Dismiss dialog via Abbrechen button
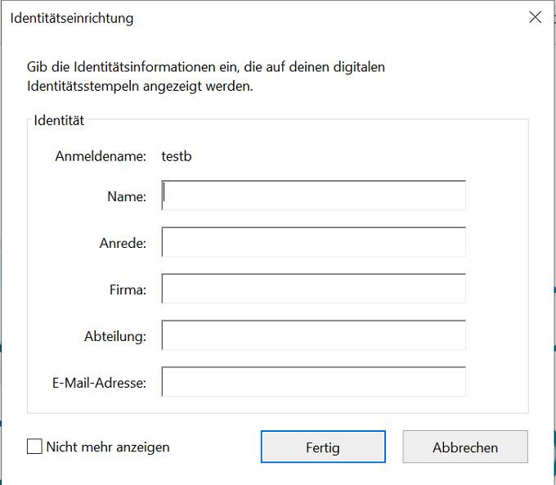556x485 pixels. click(465, 447)
